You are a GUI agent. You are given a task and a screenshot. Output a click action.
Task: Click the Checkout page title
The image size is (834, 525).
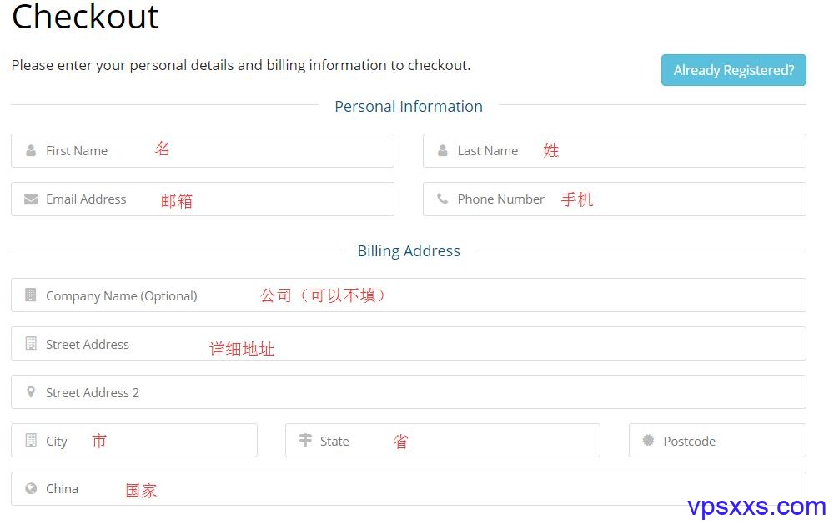point(85,16)
